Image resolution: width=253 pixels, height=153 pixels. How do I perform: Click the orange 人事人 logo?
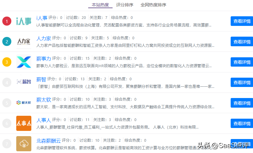[24, 123]
